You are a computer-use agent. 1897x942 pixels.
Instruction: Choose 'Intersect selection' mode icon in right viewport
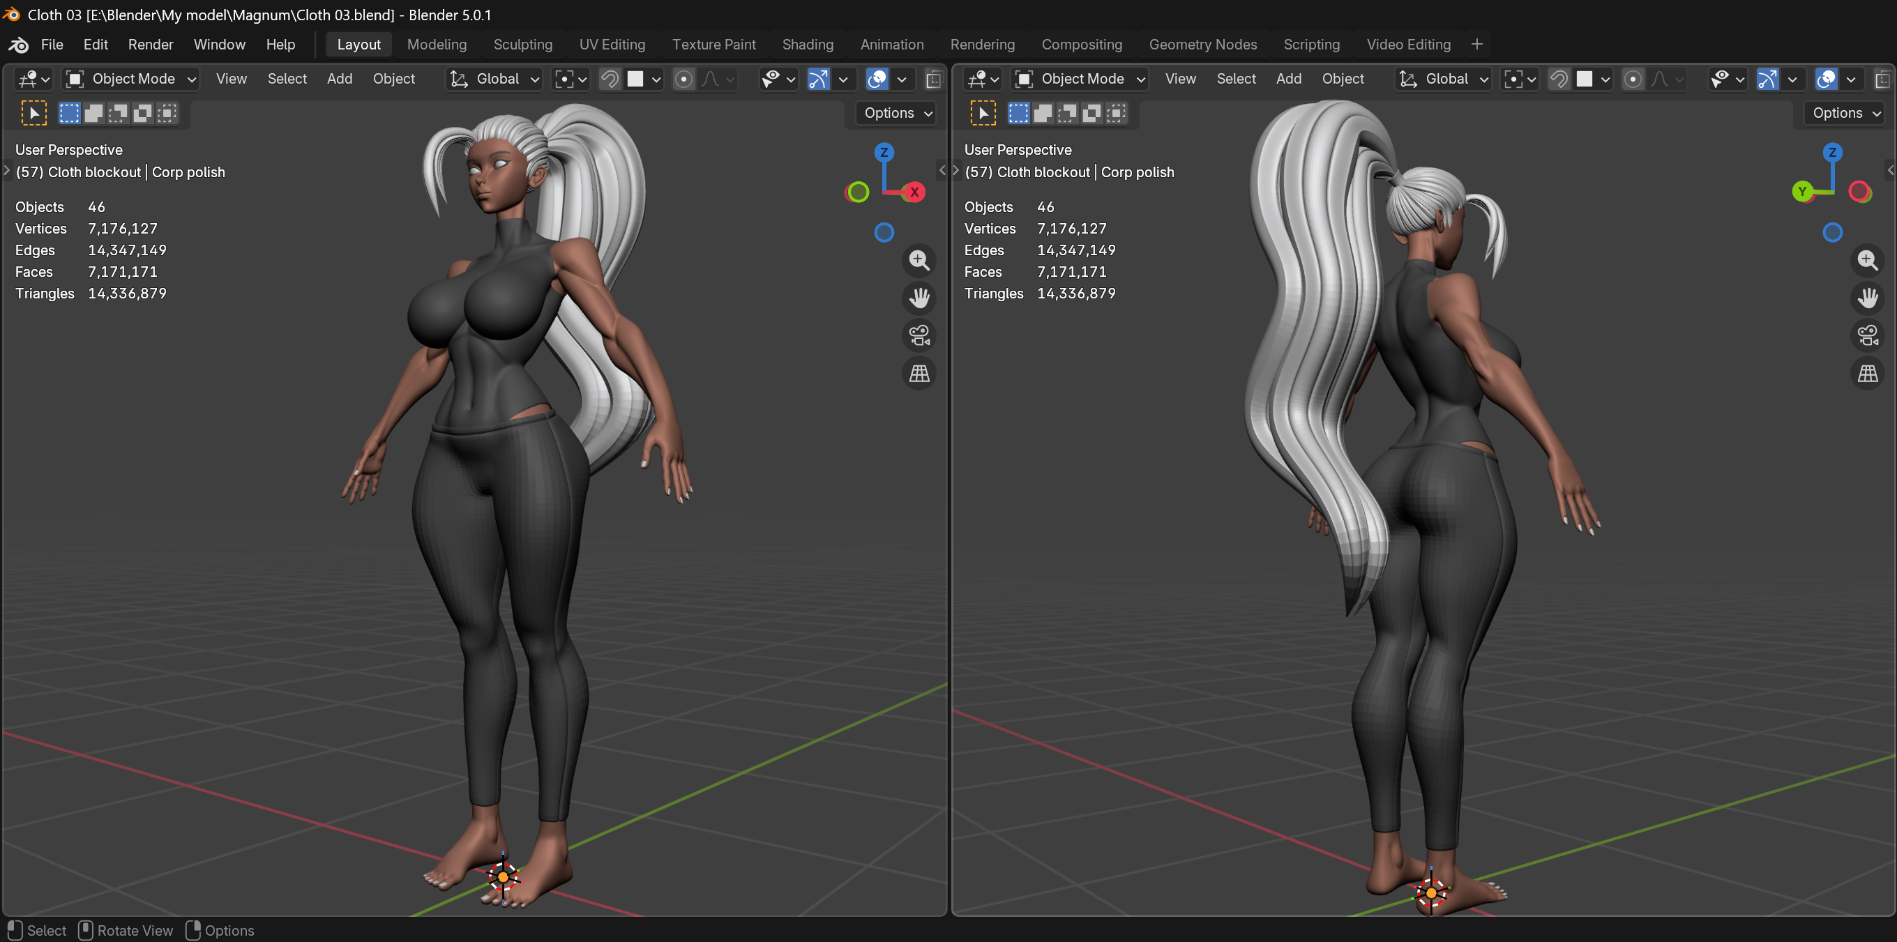pyautogui.click(x=1116, y=114)
